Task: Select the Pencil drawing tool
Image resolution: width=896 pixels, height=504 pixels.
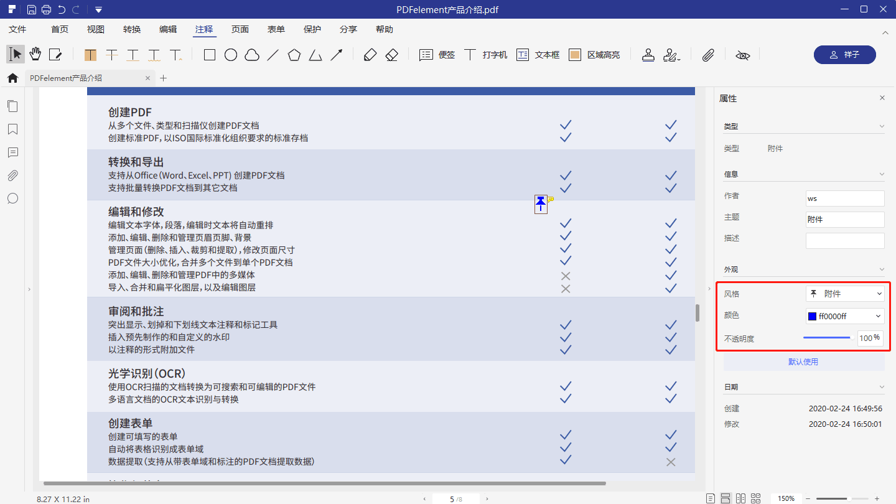Action: [x=370, y=55]
